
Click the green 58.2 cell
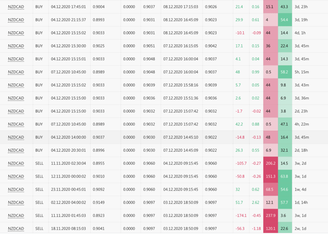pyautogui.click(x=284, y=72)
